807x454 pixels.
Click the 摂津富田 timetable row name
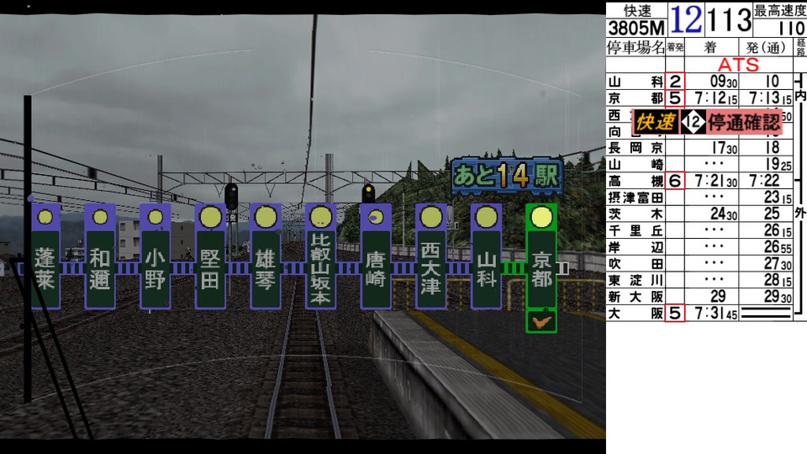click(636, 198)
